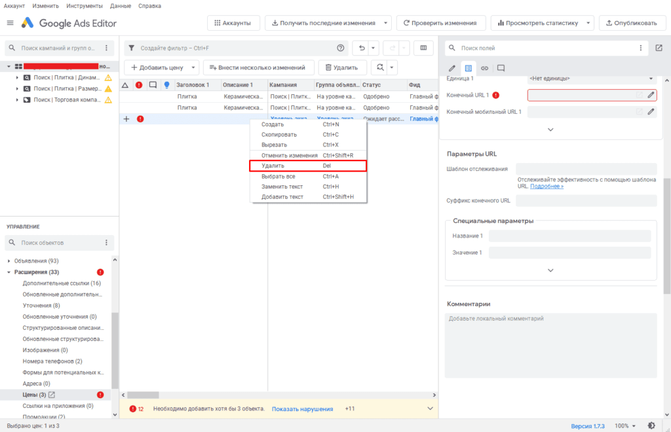Viewport: 671px width, 432px height.
Task: Collapse the Расширения (33) tree node
Action: 9,272
